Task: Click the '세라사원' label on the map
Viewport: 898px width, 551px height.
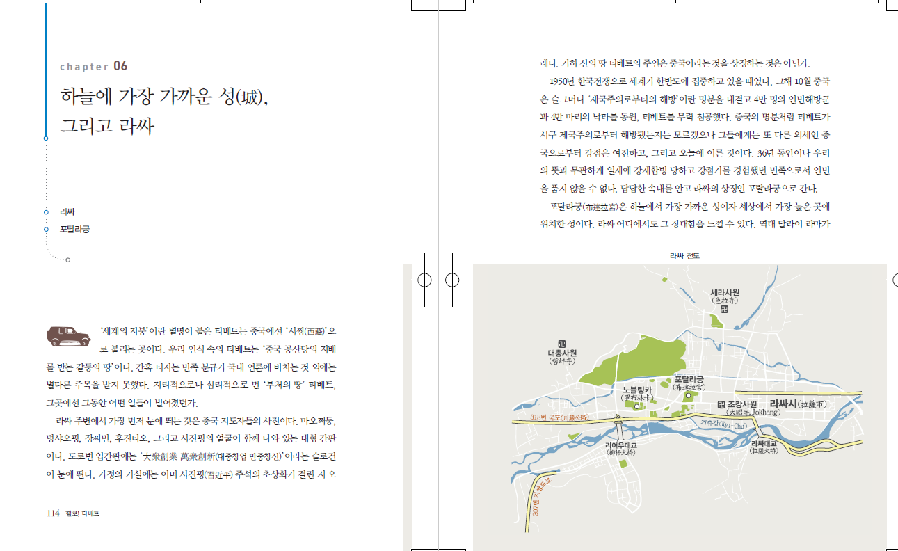Action: coord(725,292)
